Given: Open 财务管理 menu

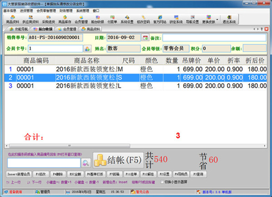Looking at the screenshot, I should coord(66,11).
